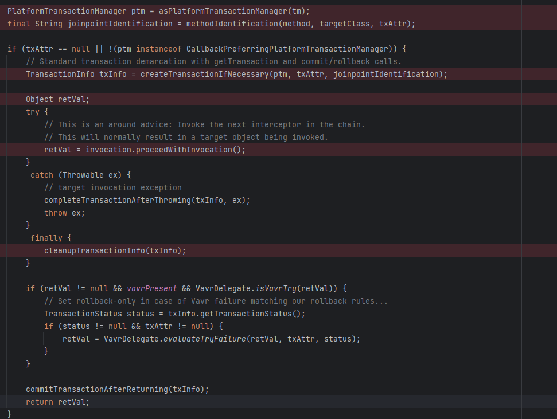Click 'catch (Throwable ex)' line
This screenshot has width=557, height=419.
tap(81, 175)
